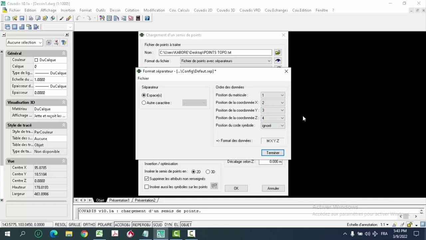The height and width of the screenshot is (240, 426).
Task: Click the table grid toolbar icon
Action: (109, 18)
